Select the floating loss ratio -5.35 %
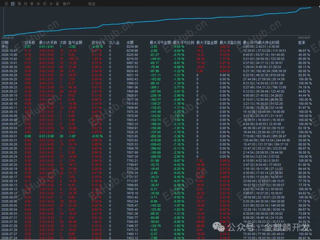The image size is (320, 240). tap(179, 140)
